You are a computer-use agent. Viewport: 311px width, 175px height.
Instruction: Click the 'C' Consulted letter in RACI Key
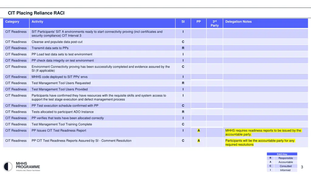tap(270, 166)
